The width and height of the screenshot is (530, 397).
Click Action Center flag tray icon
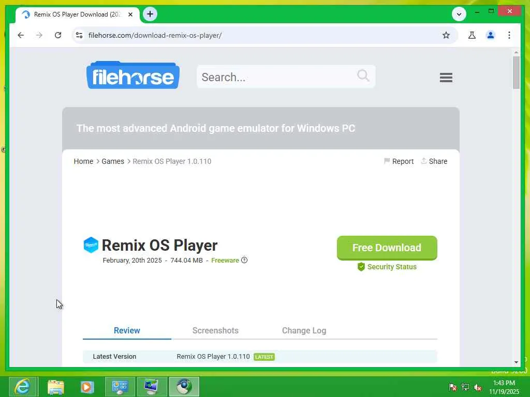453,387
